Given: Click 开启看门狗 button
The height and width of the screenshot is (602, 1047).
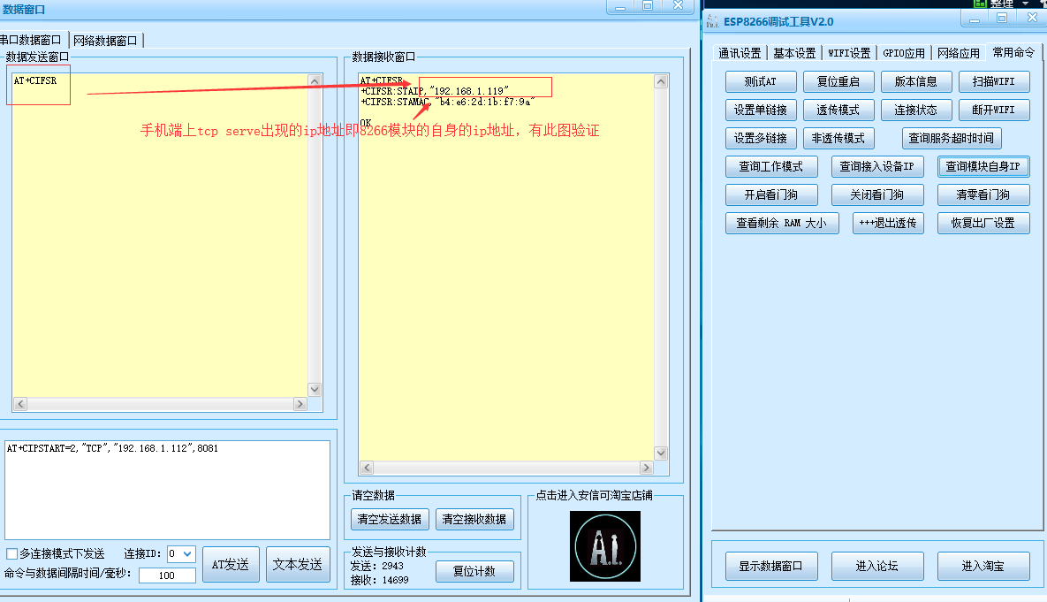Looking at the screenshot, I should [771, 194].
